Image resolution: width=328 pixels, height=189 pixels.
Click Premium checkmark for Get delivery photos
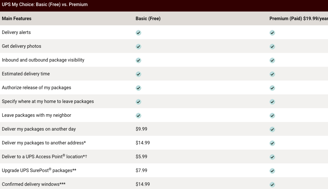272,47
